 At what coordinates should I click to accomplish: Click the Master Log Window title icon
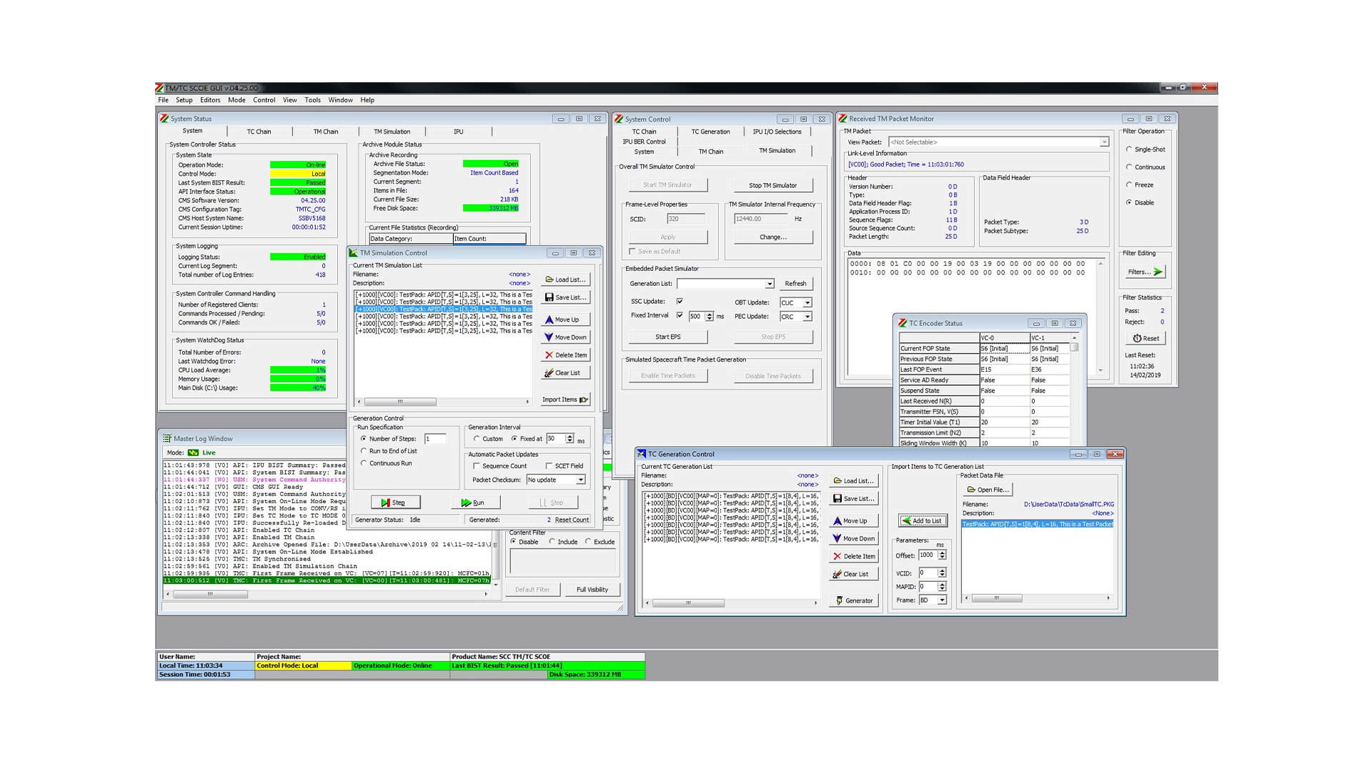tap(166, 439)
